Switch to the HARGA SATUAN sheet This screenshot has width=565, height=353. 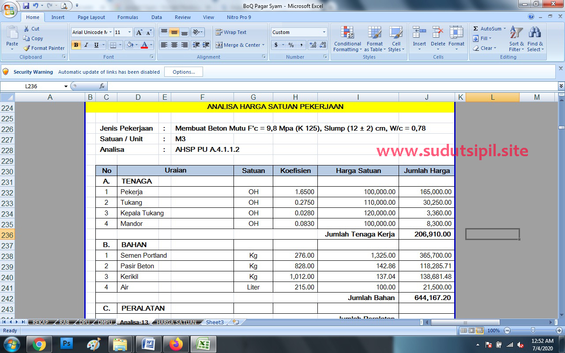[177, 323]
